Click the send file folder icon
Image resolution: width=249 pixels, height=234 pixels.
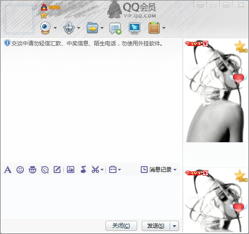pos(92,28)
